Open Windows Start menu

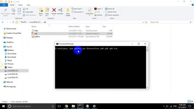(3, 106)
